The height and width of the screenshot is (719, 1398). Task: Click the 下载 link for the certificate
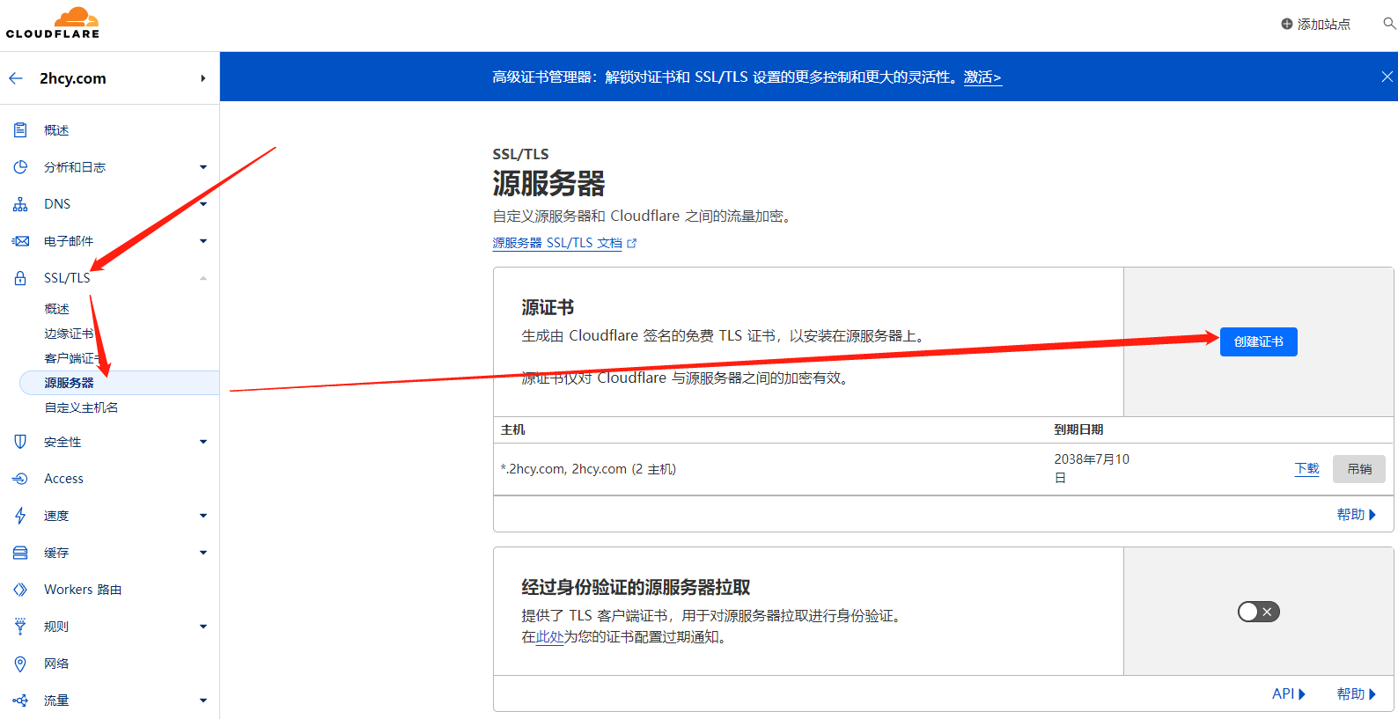(1306, 468)
